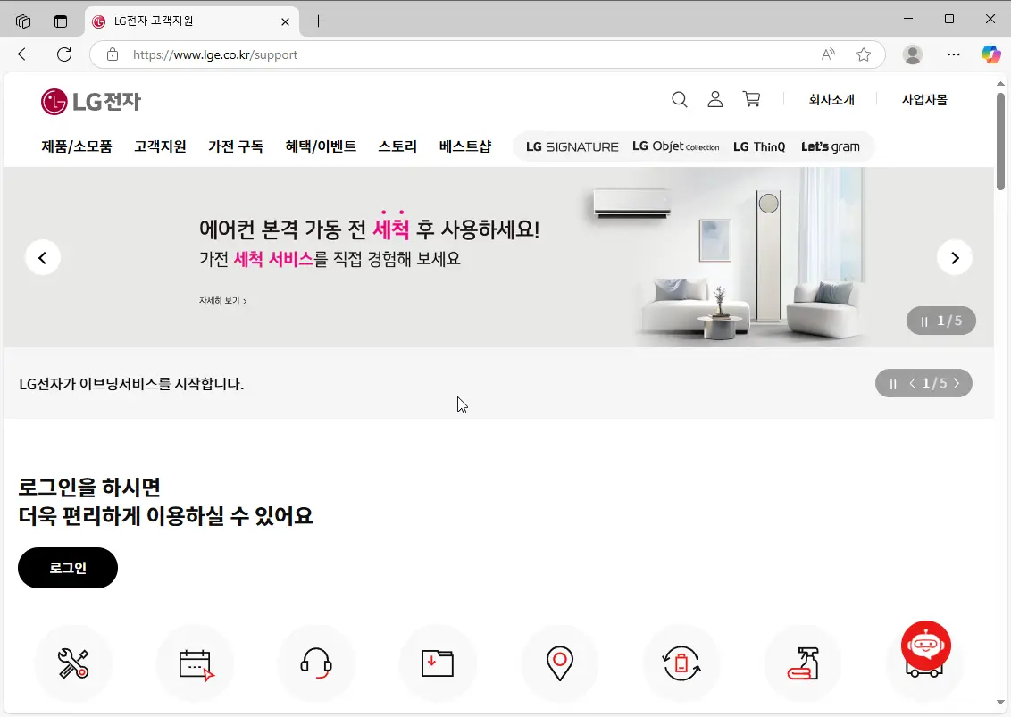Click the location pin service center icon
Viewport: 1011px width, 717px height.
point(560,663)
